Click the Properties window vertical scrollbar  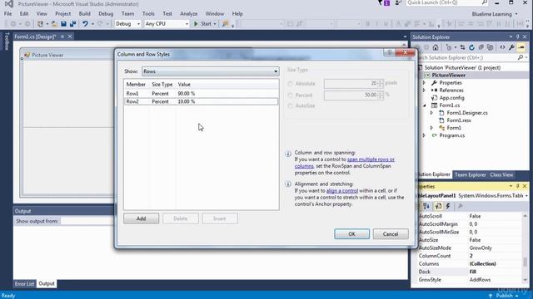tap(526, 248)
